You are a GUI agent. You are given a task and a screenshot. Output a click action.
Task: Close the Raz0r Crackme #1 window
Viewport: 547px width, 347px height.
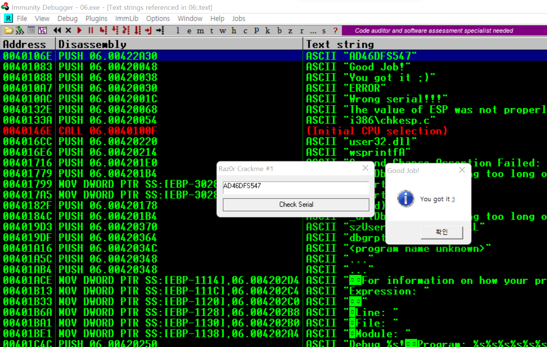[x=365, y=168]
